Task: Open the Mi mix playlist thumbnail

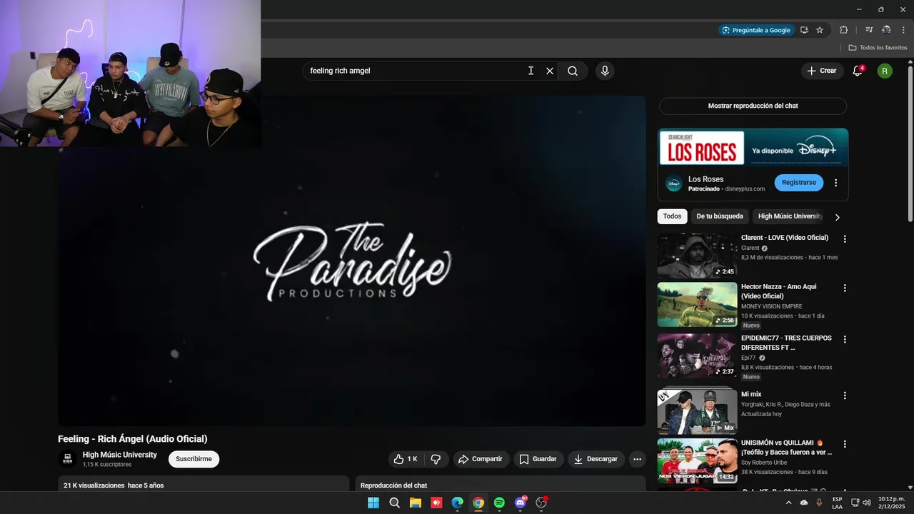Action: (x=697, y=411)
